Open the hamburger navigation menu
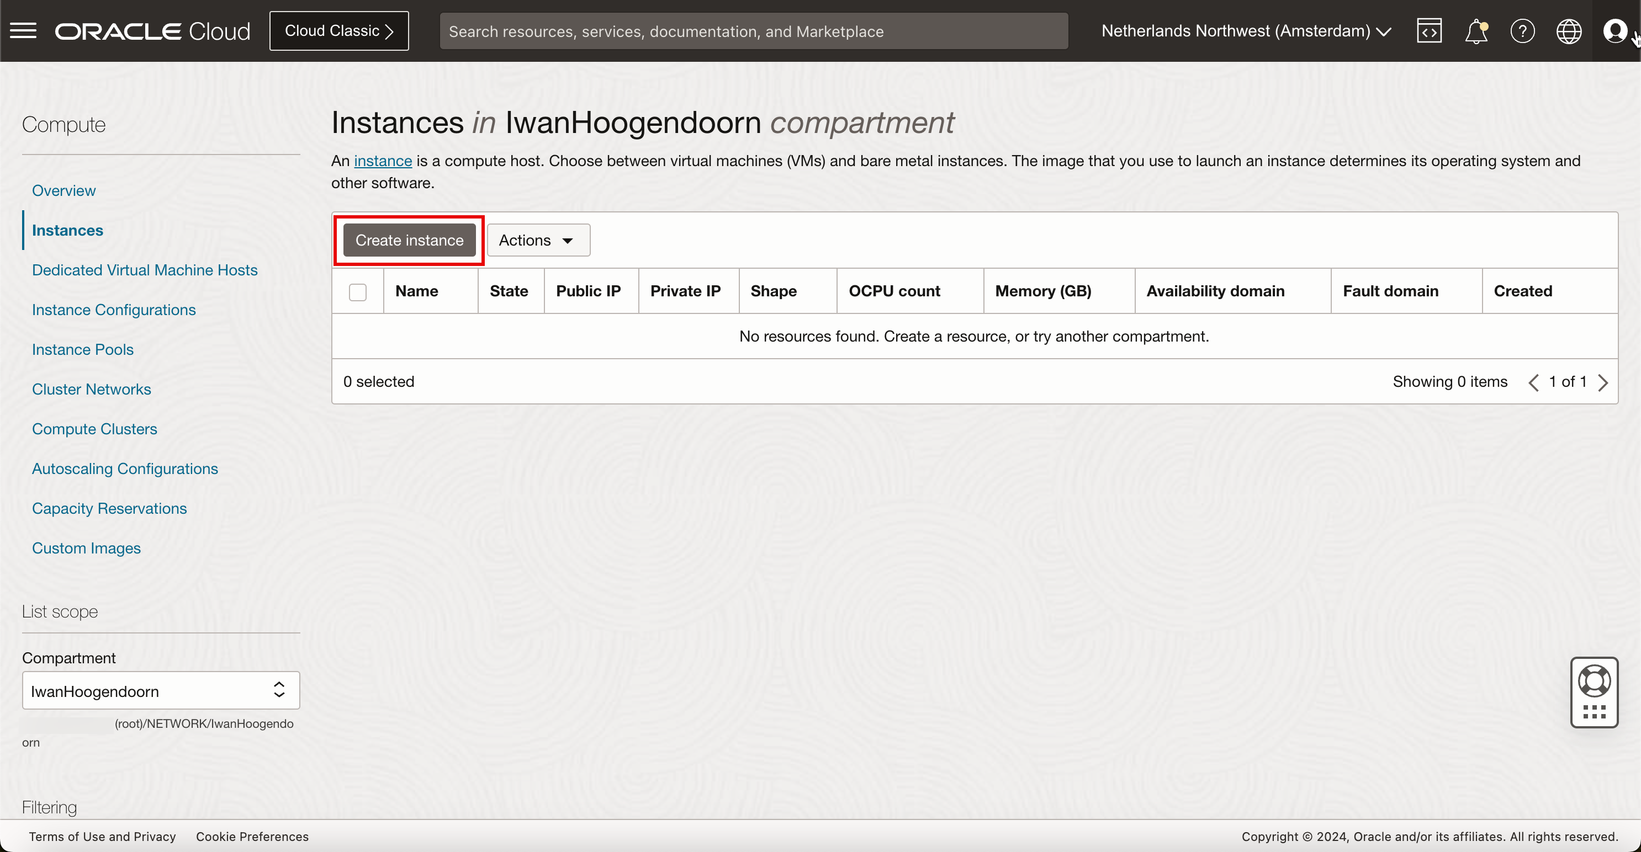Viewport: 1641px width, 852px height. pyautogui.click(x=24, y=30)
